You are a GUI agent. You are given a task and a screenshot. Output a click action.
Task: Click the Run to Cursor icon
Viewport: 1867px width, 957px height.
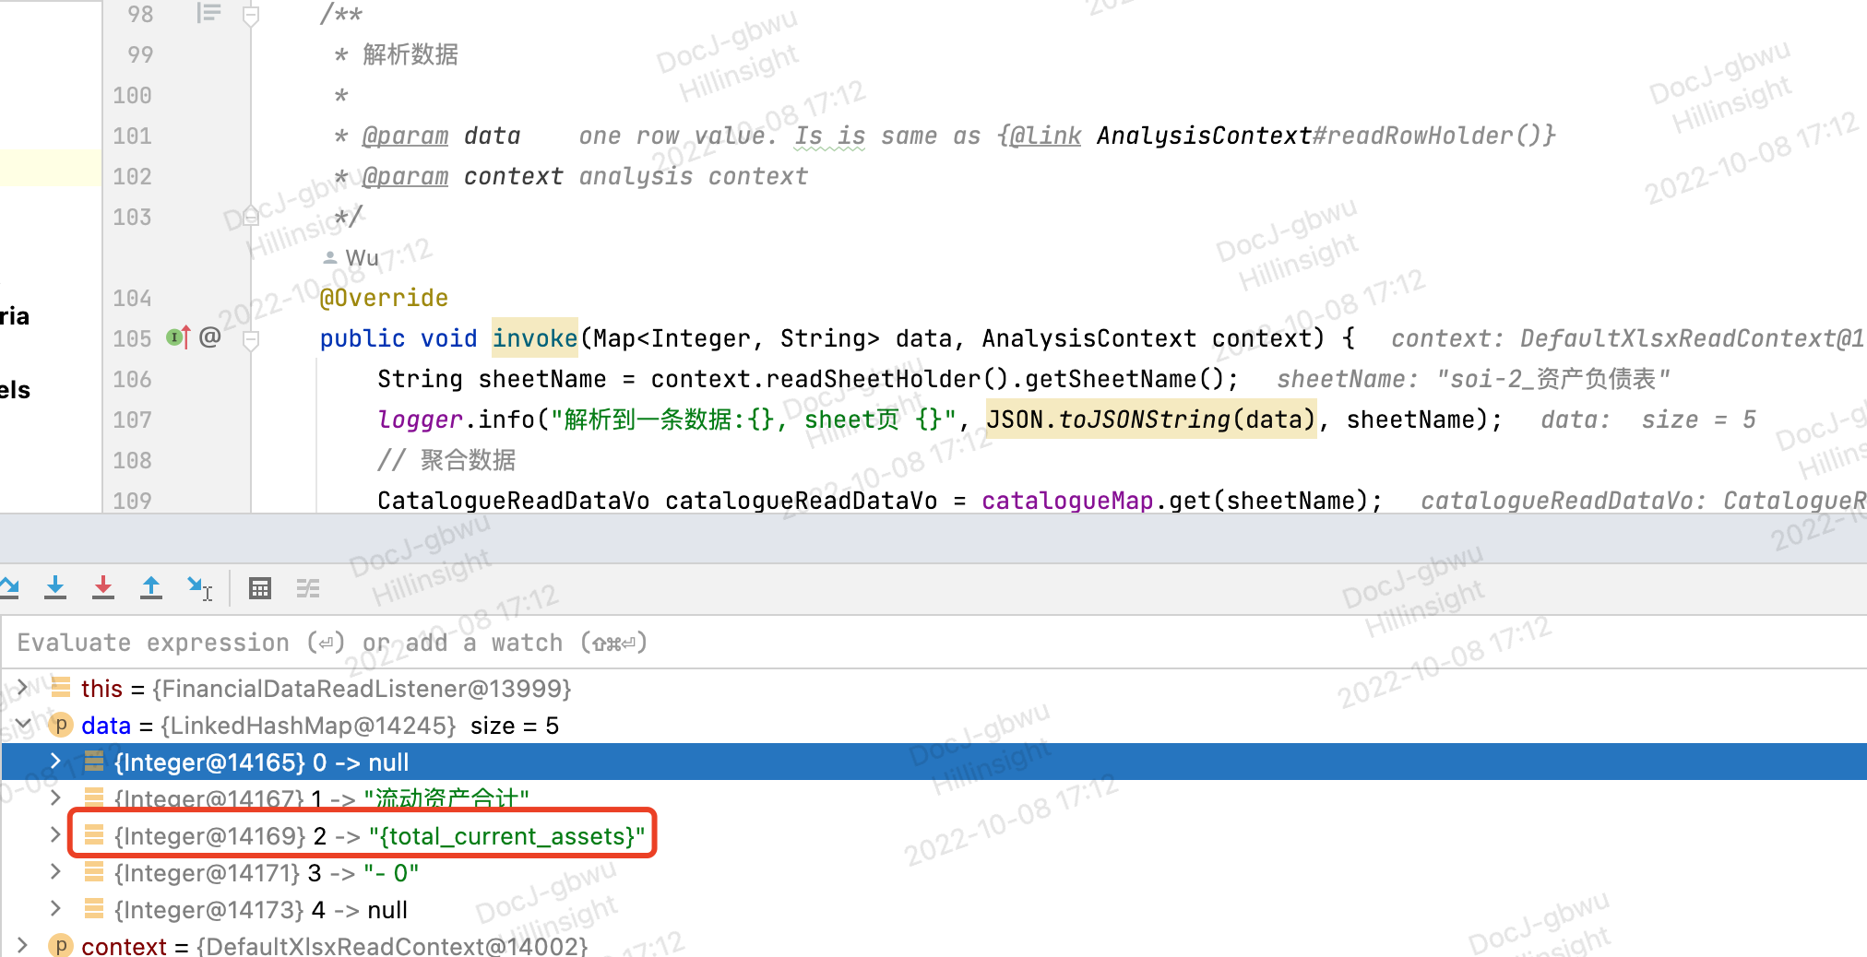coord(199,588)
